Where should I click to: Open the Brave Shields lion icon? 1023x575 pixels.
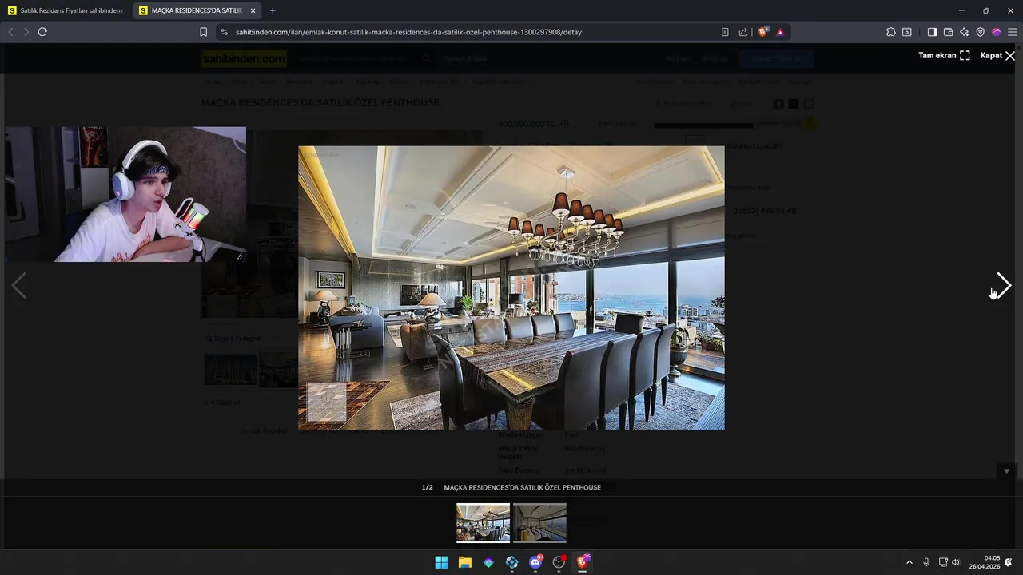762,32
